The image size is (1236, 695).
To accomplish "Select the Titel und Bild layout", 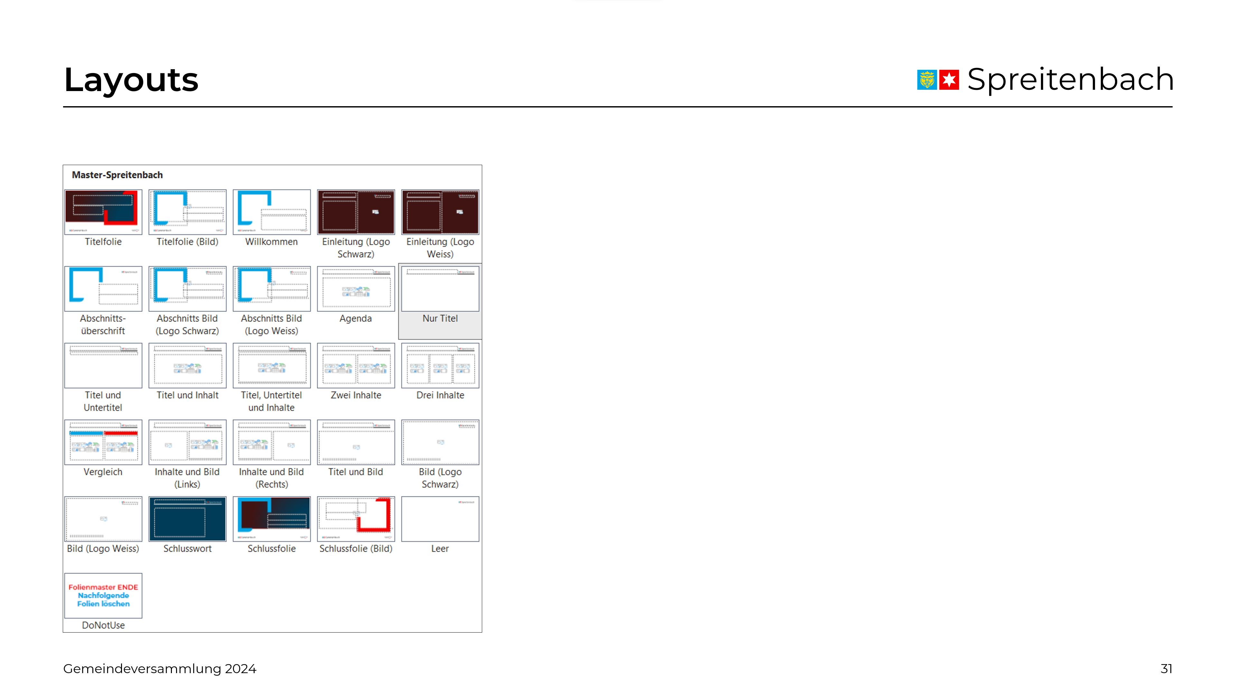I will [356, 442].
